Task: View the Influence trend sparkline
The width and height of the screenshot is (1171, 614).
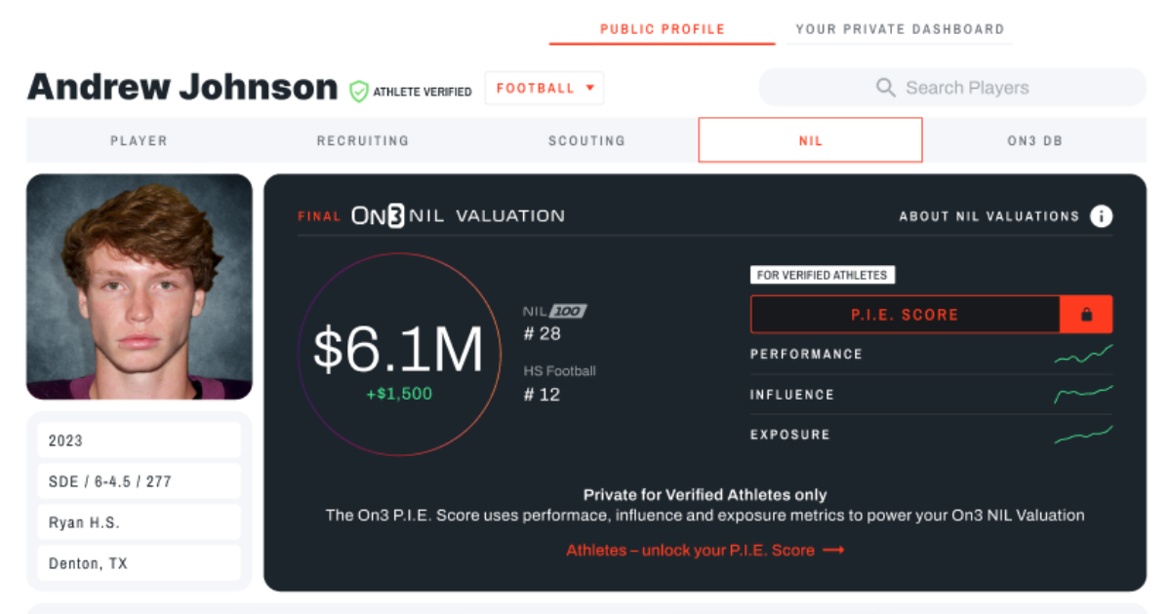Action: pos(1083,395)
